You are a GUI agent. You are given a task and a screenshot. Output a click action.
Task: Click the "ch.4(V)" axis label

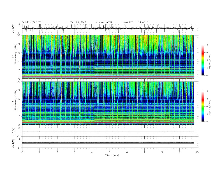13,143
